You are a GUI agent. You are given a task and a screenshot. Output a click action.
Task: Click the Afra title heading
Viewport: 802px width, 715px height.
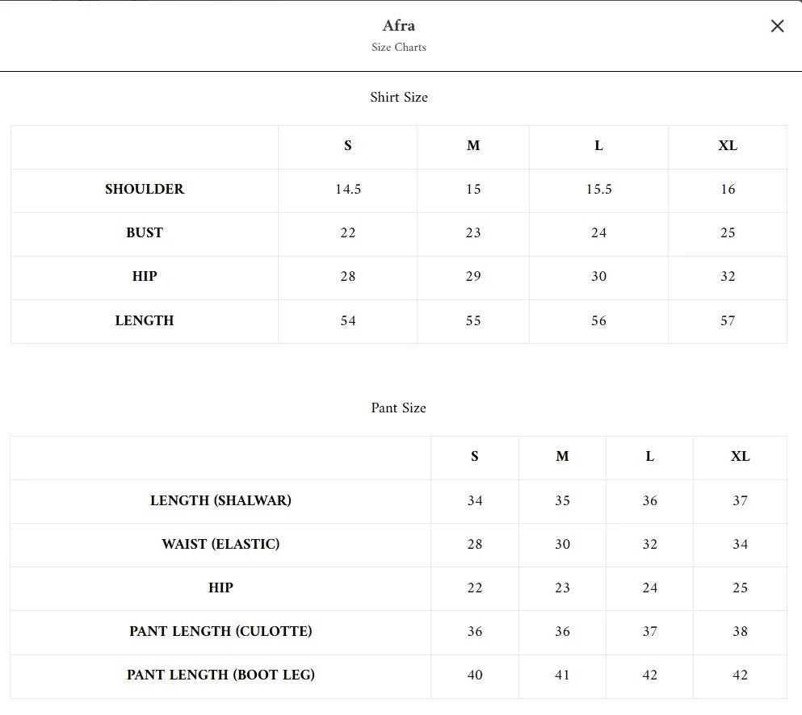coord(399,26)
